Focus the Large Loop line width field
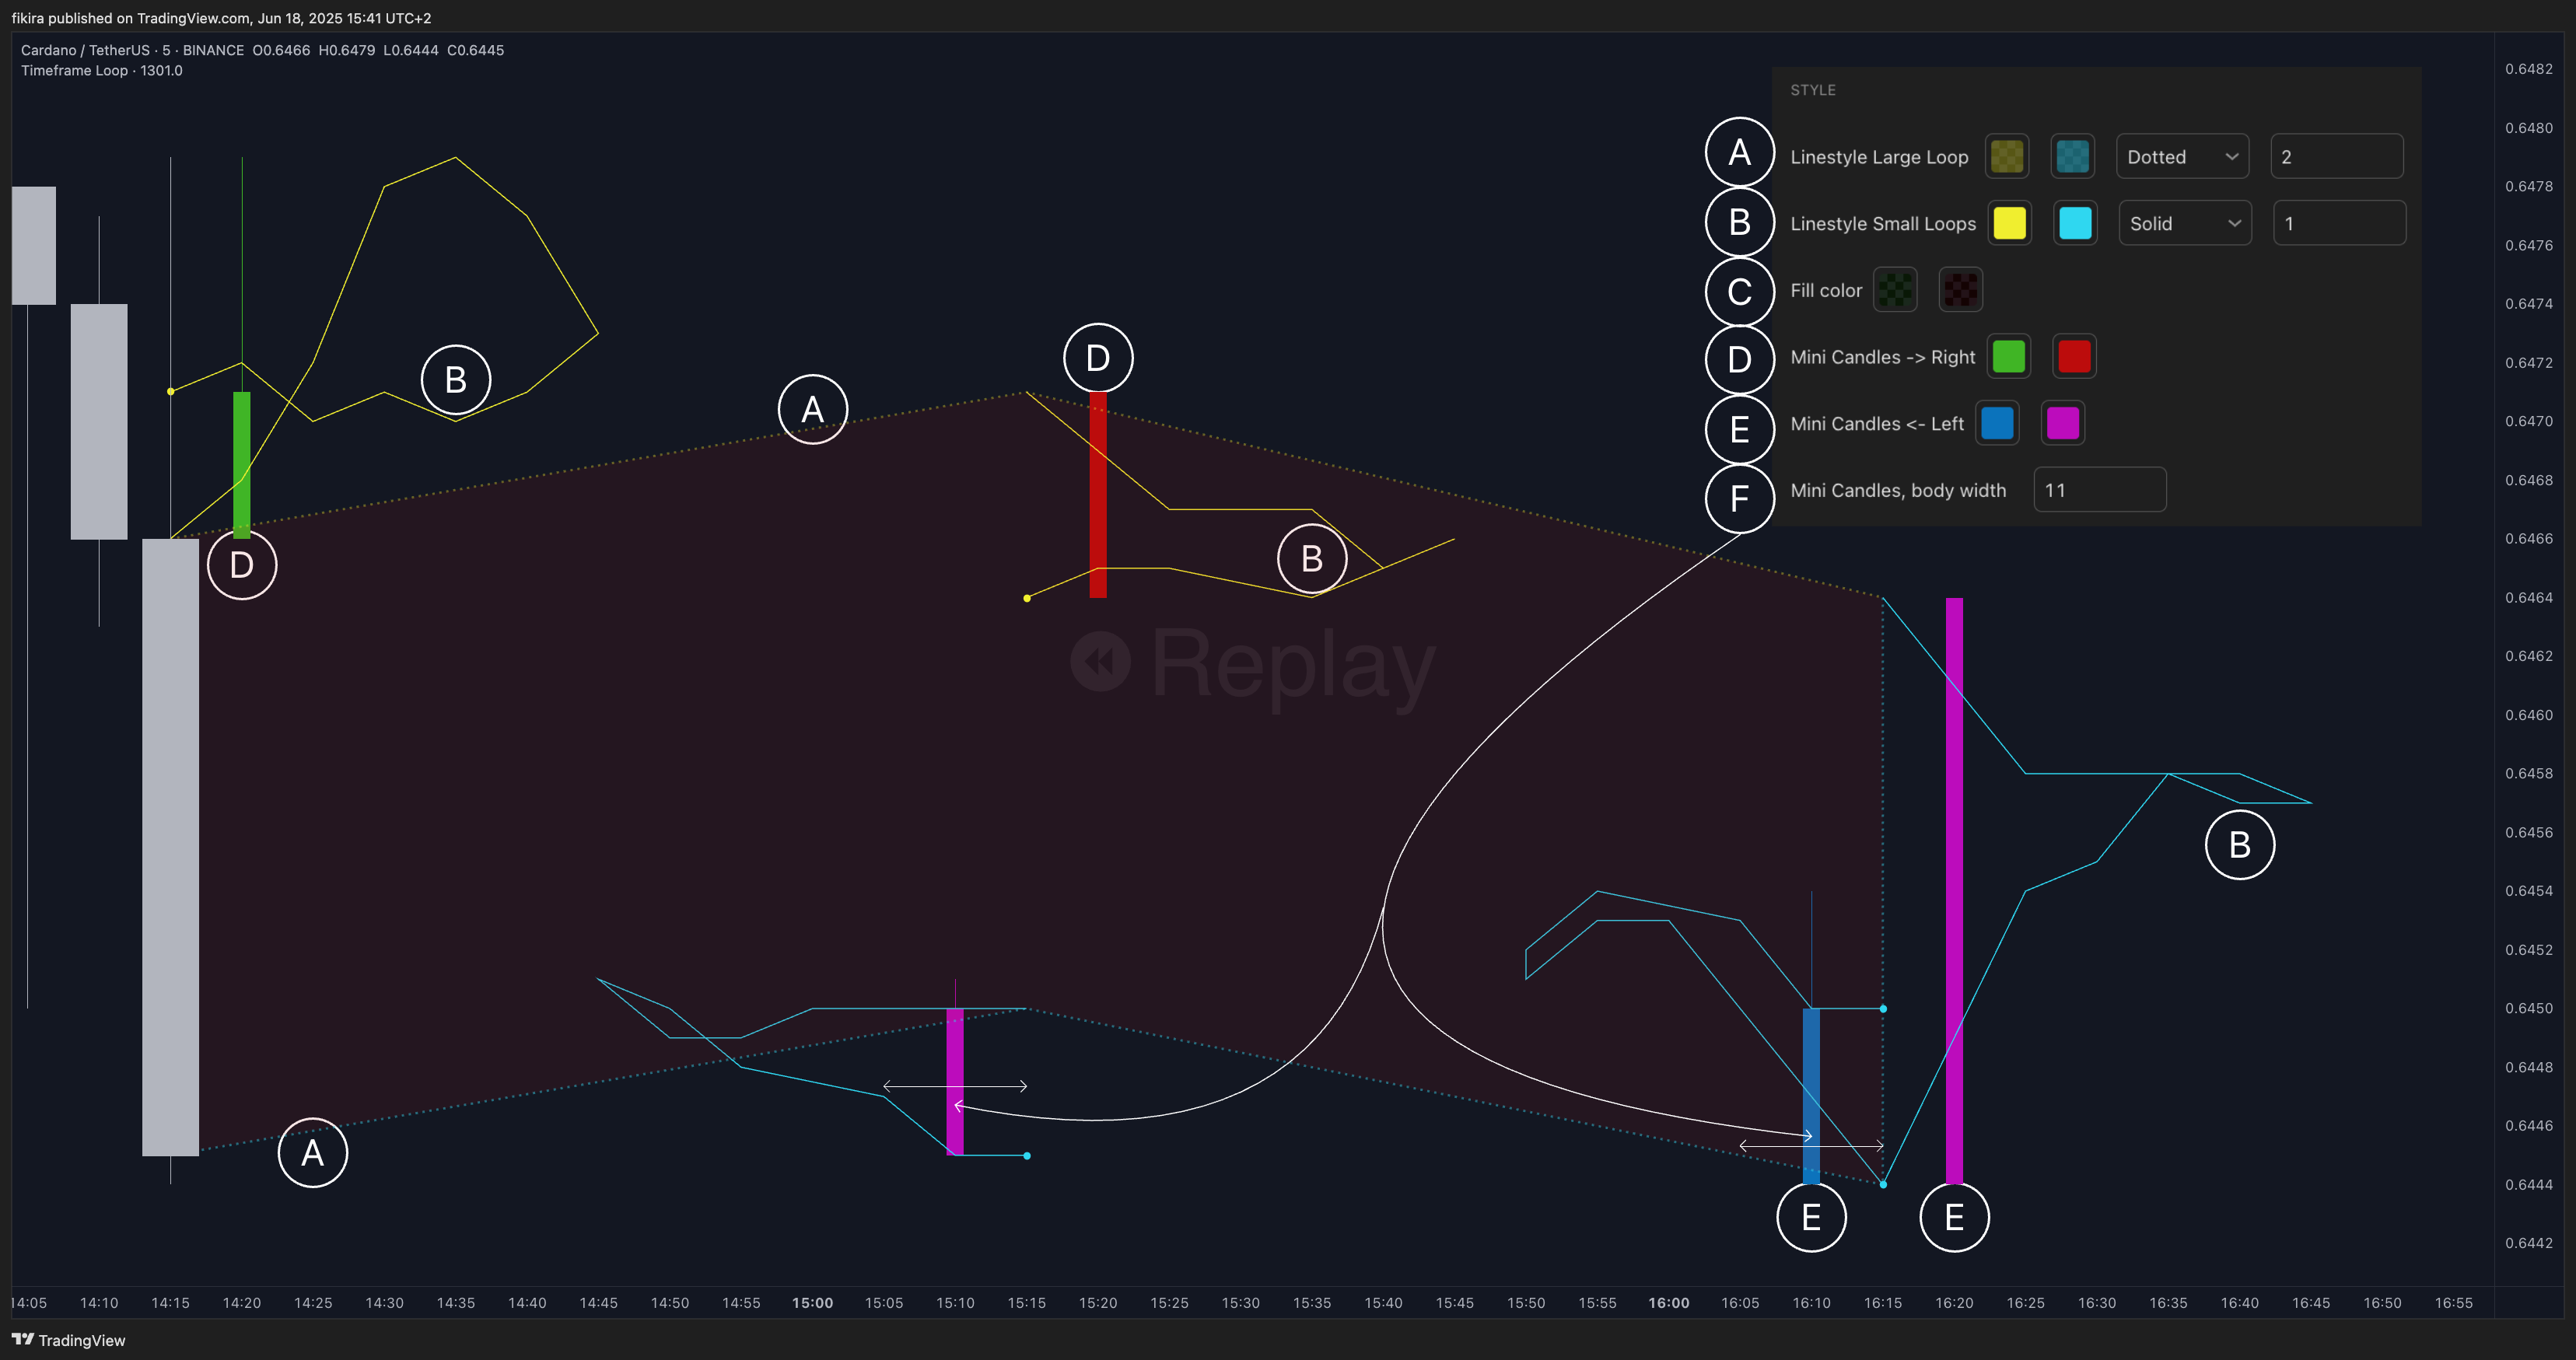 coord(2337,156)
